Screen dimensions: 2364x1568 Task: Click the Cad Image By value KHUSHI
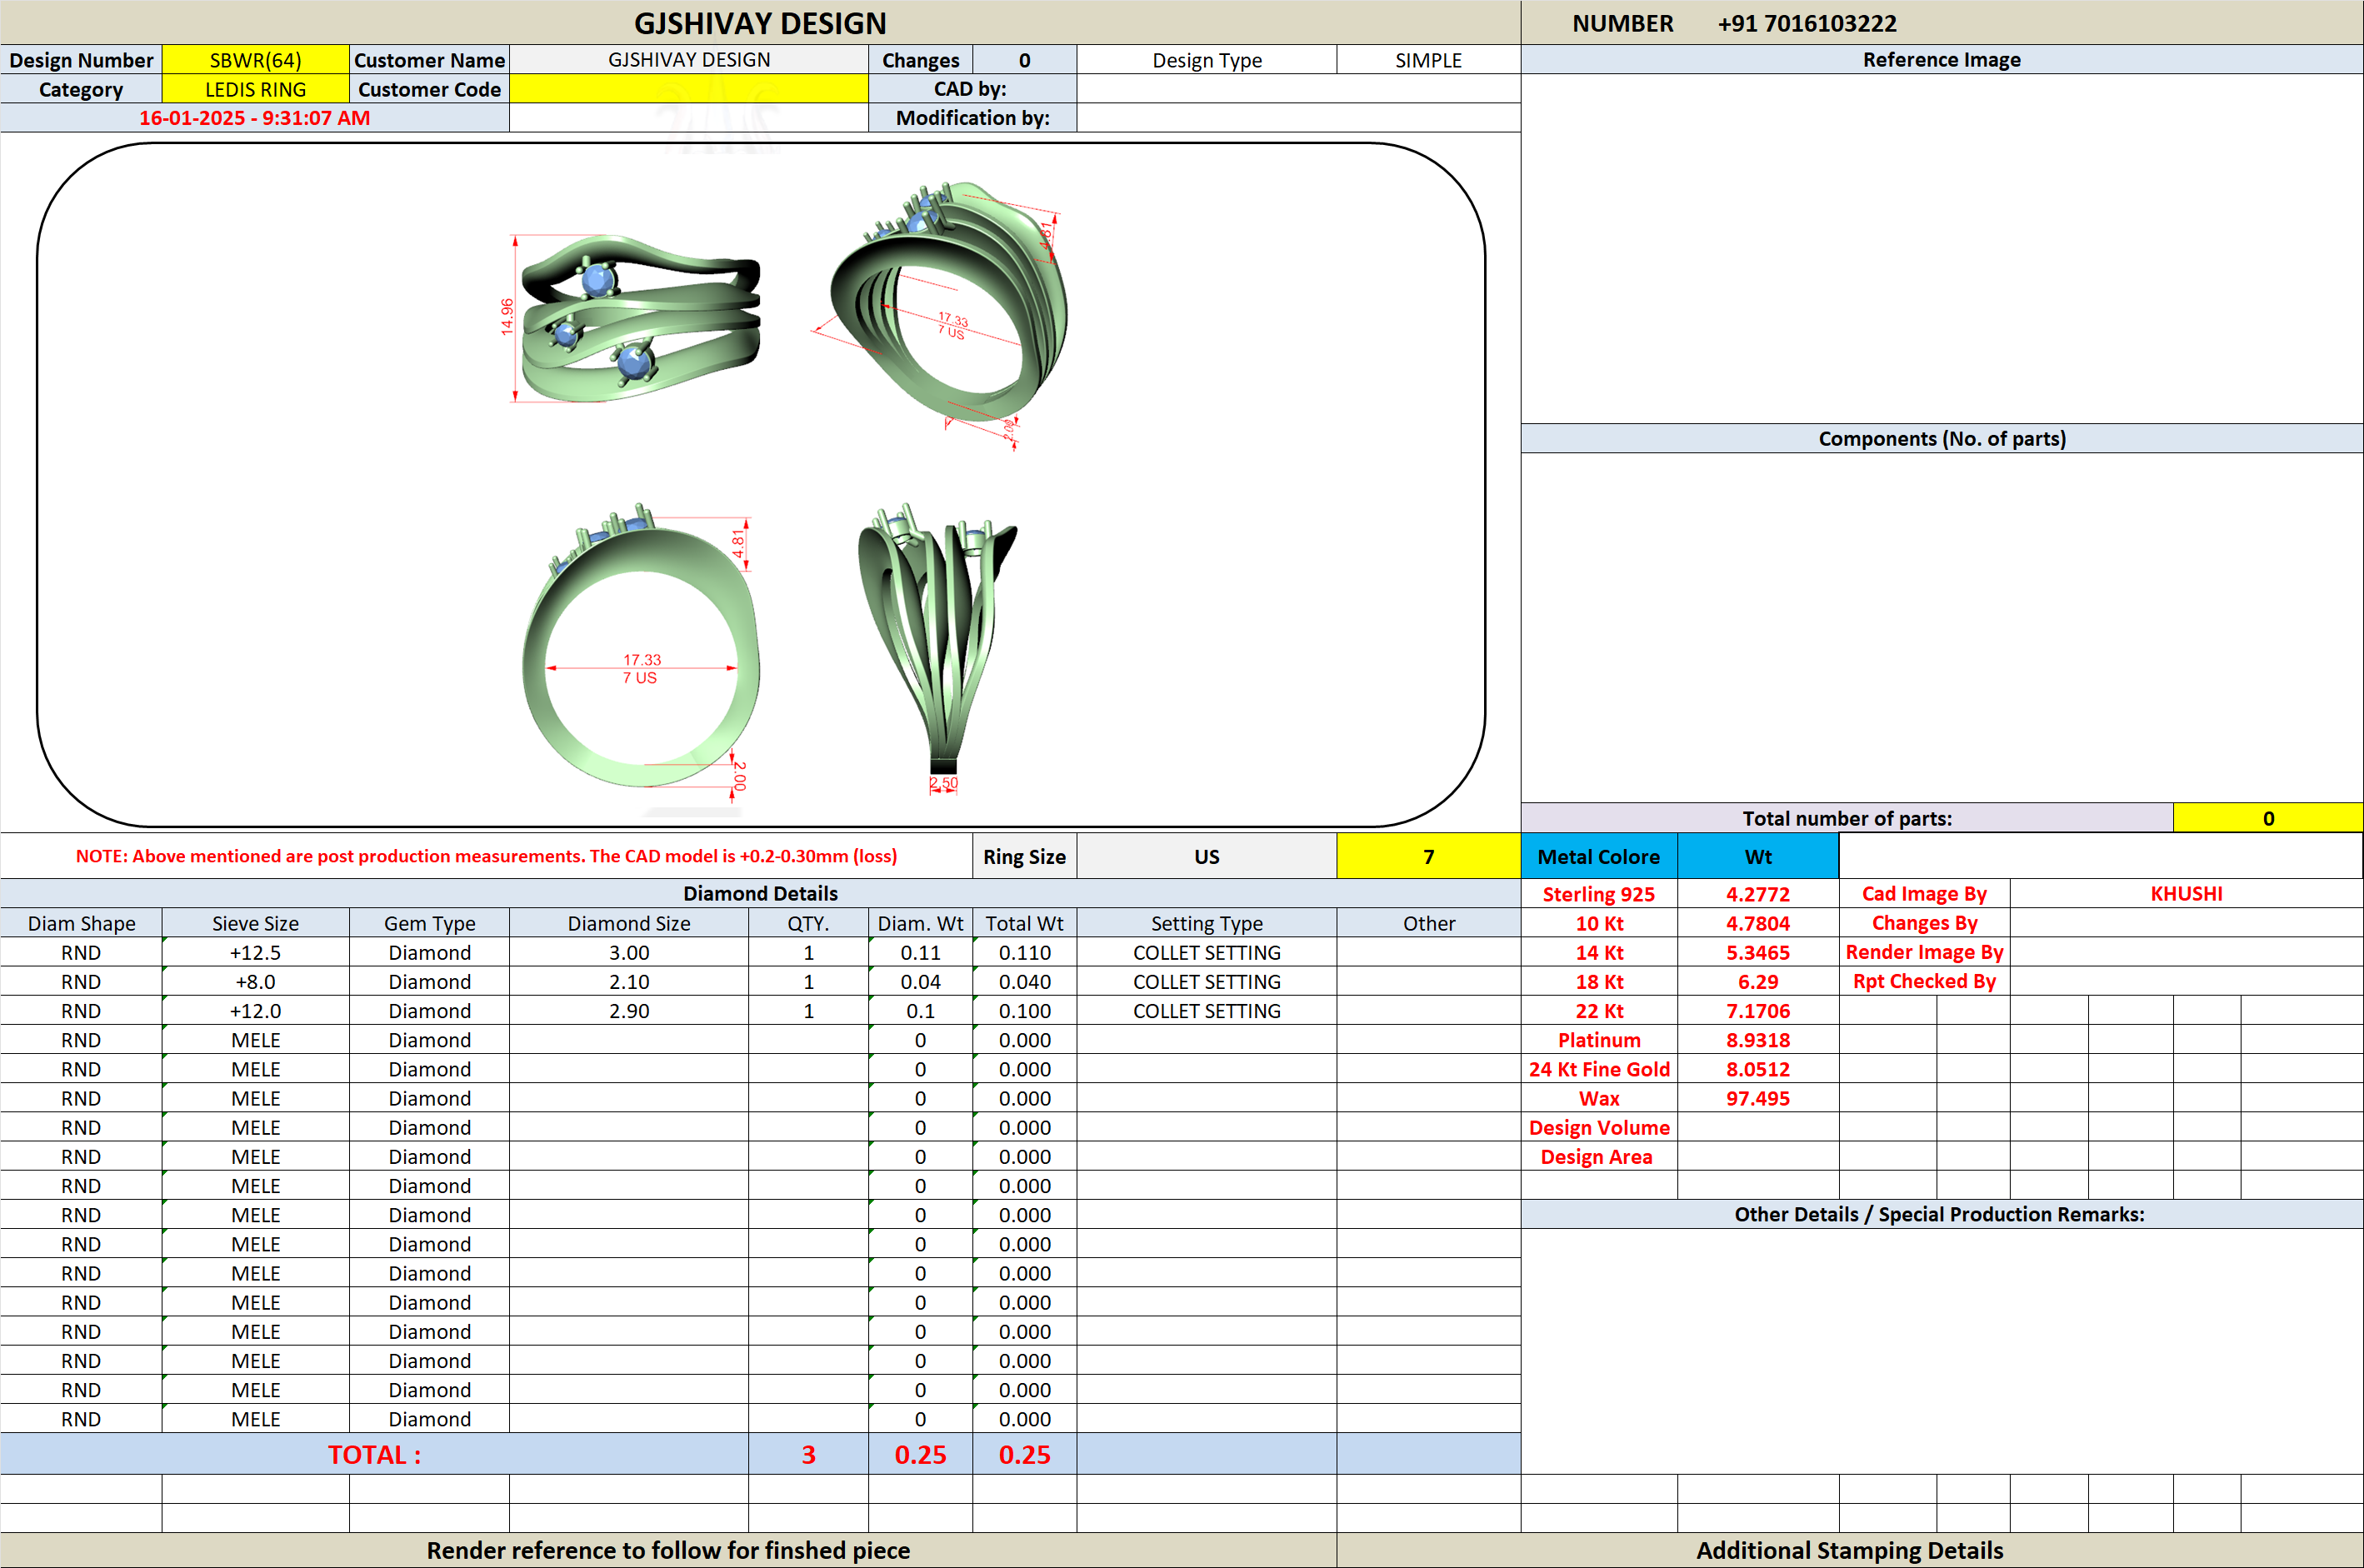pyautogui.click(x=2186, y=893)
